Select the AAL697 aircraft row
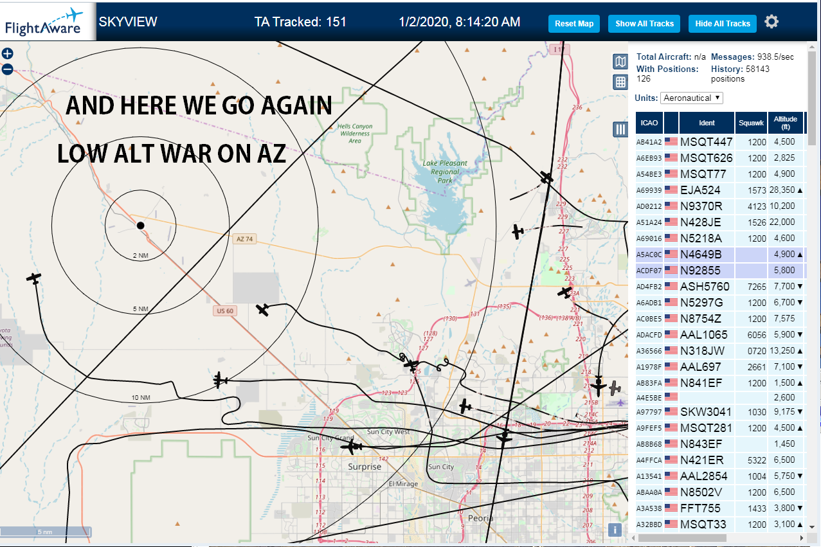 720,367
